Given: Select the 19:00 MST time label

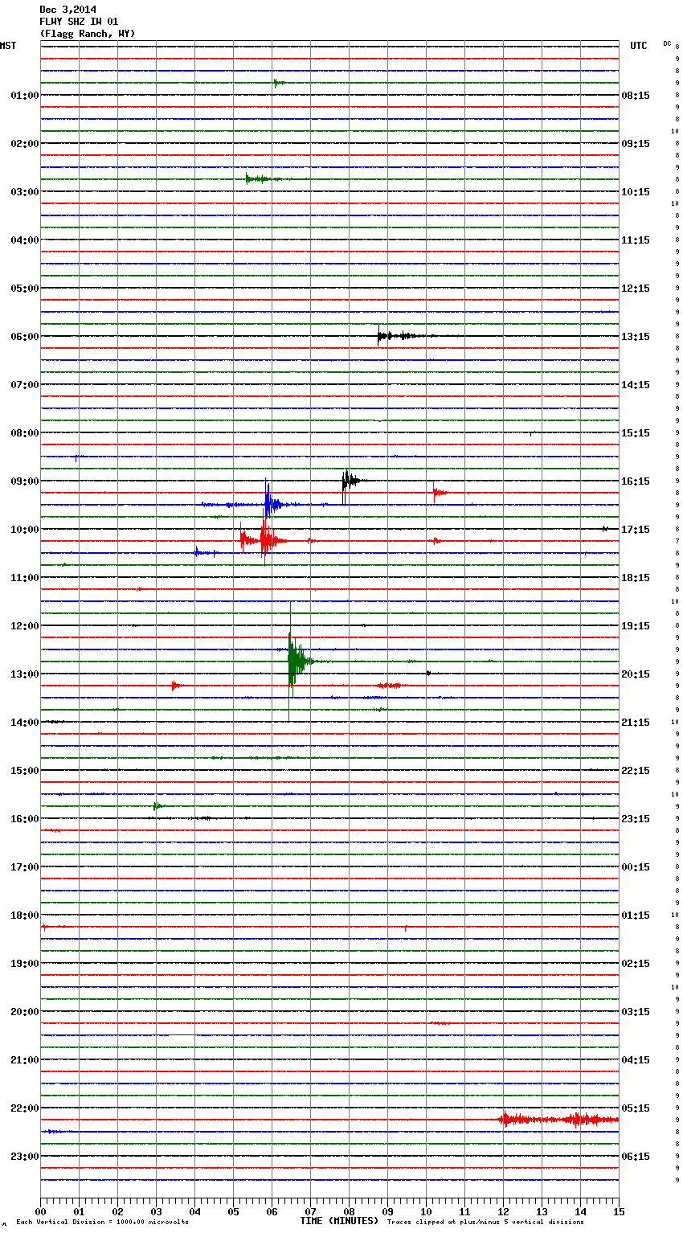Looking at the screenshot, I should point(25,964).
